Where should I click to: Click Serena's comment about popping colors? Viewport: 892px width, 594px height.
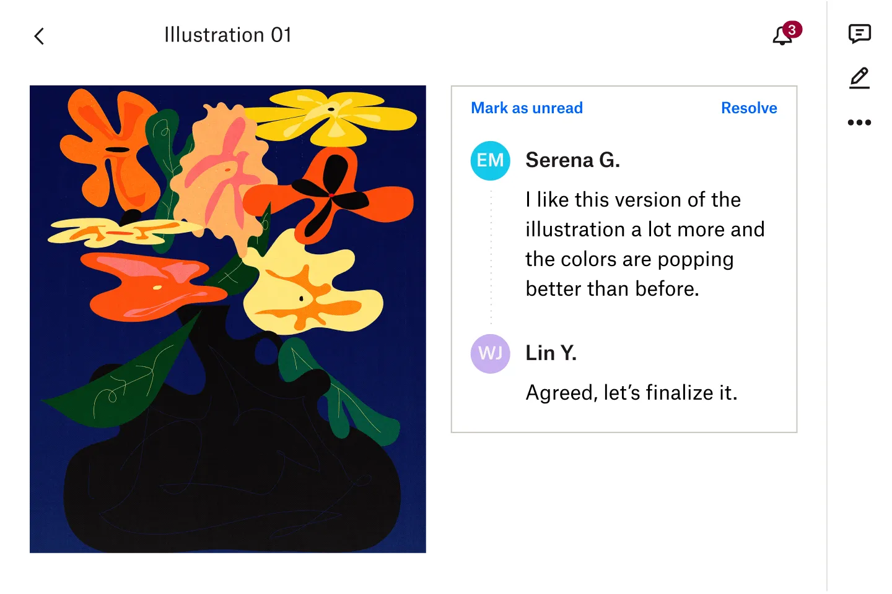pyautogui.click(x=644, y=244)
